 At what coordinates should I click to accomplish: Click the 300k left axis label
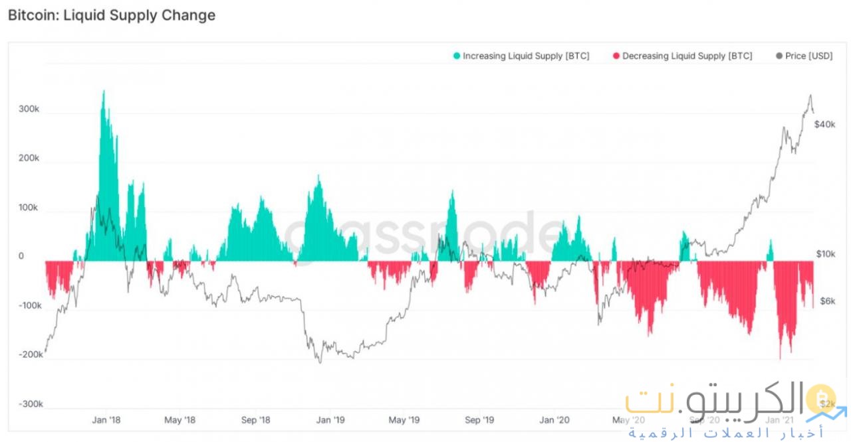[x=29, y=109]
